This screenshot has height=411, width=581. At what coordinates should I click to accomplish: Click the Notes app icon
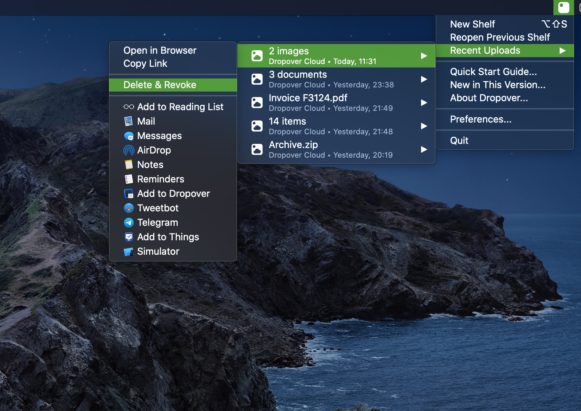coord(129,165)
